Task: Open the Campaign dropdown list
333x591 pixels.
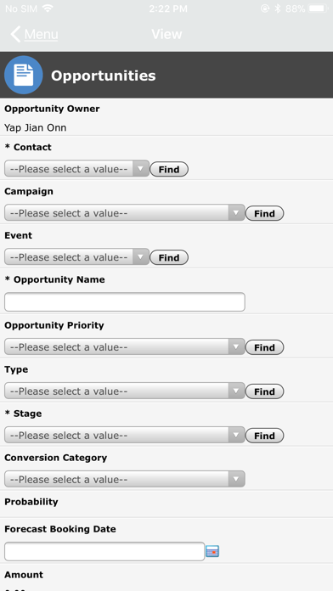Action: pos(125,213)
